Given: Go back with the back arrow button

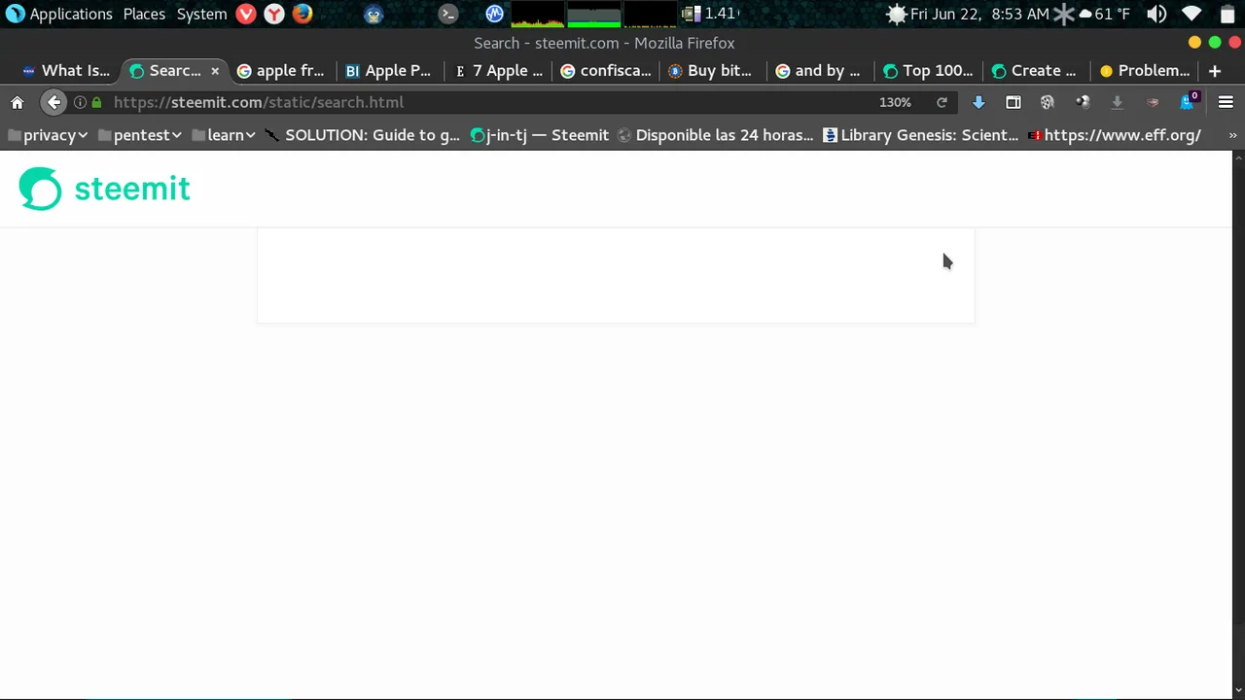Looking at the screenshot, I should [53, 102].
